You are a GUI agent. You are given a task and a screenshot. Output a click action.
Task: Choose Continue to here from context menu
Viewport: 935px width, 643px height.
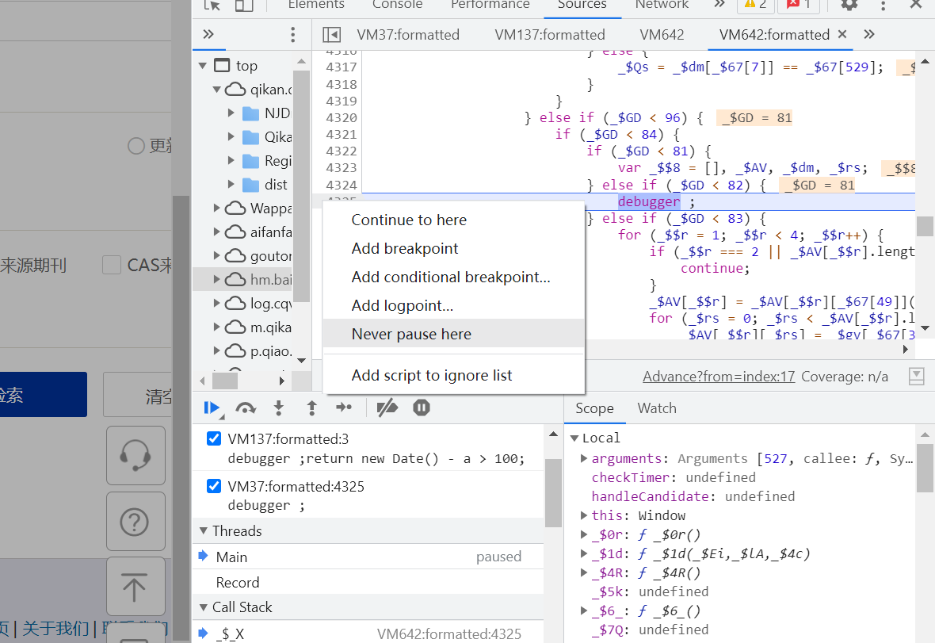[x=453, y=220]
